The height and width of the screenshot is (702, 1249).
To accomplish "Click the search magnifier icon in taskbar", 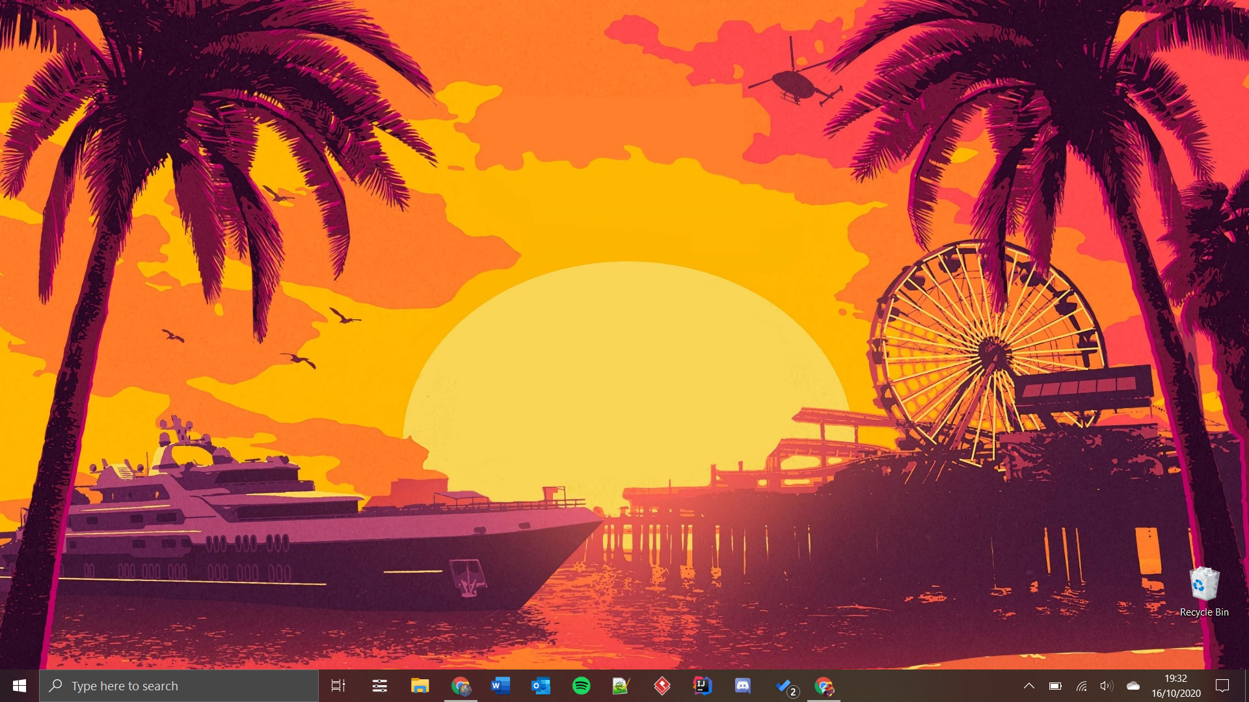I will (x=56, y=686).
